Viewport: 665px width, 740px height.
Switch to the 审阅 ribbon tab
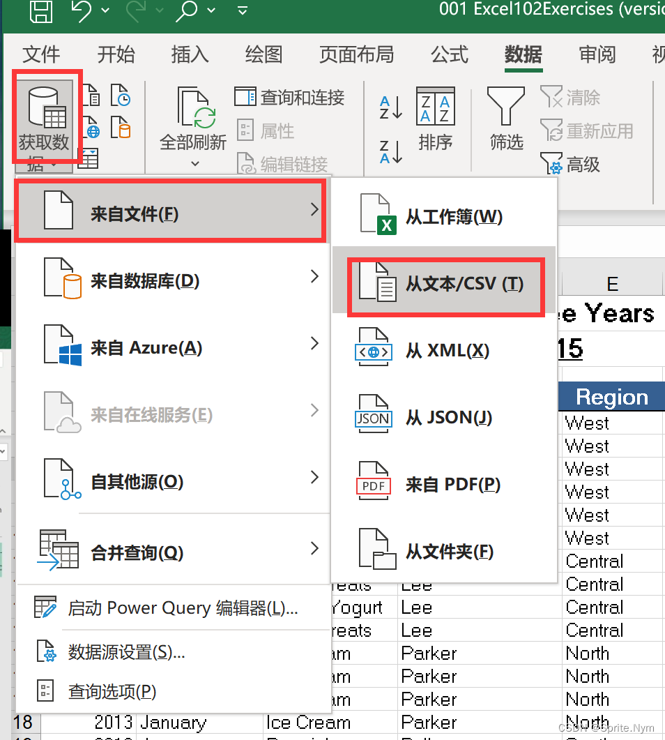(x=597, y=54)
